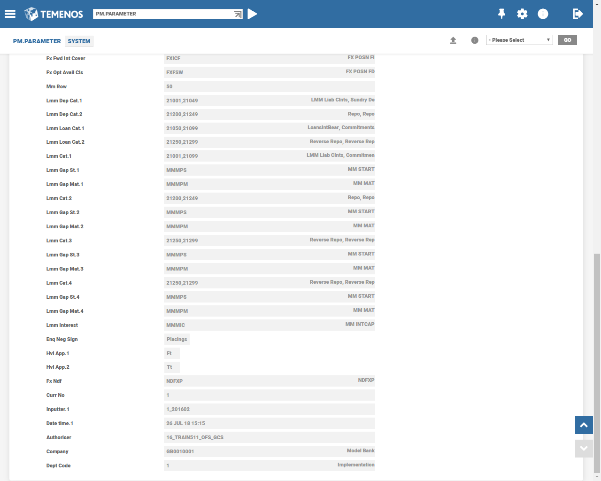Click the upload arrow icon
Image resolution: width=601 pixels, height=481 pixels.
point(453,40)
